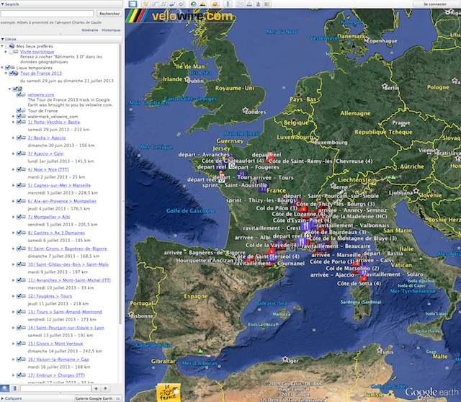This screenshot has height=402, width=461.
Task: Move selected place up with the arrow button
Action: pos(96,388)
